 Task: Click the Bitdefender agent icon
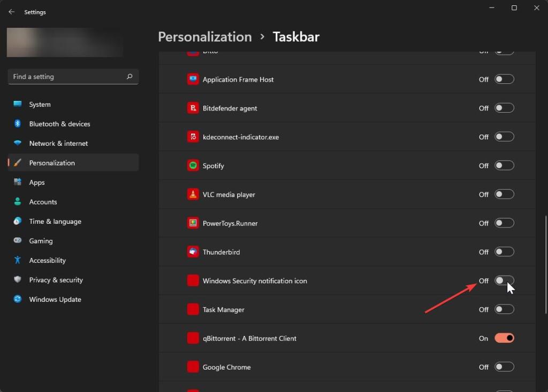pyautogui.click(x=193, y=108)
